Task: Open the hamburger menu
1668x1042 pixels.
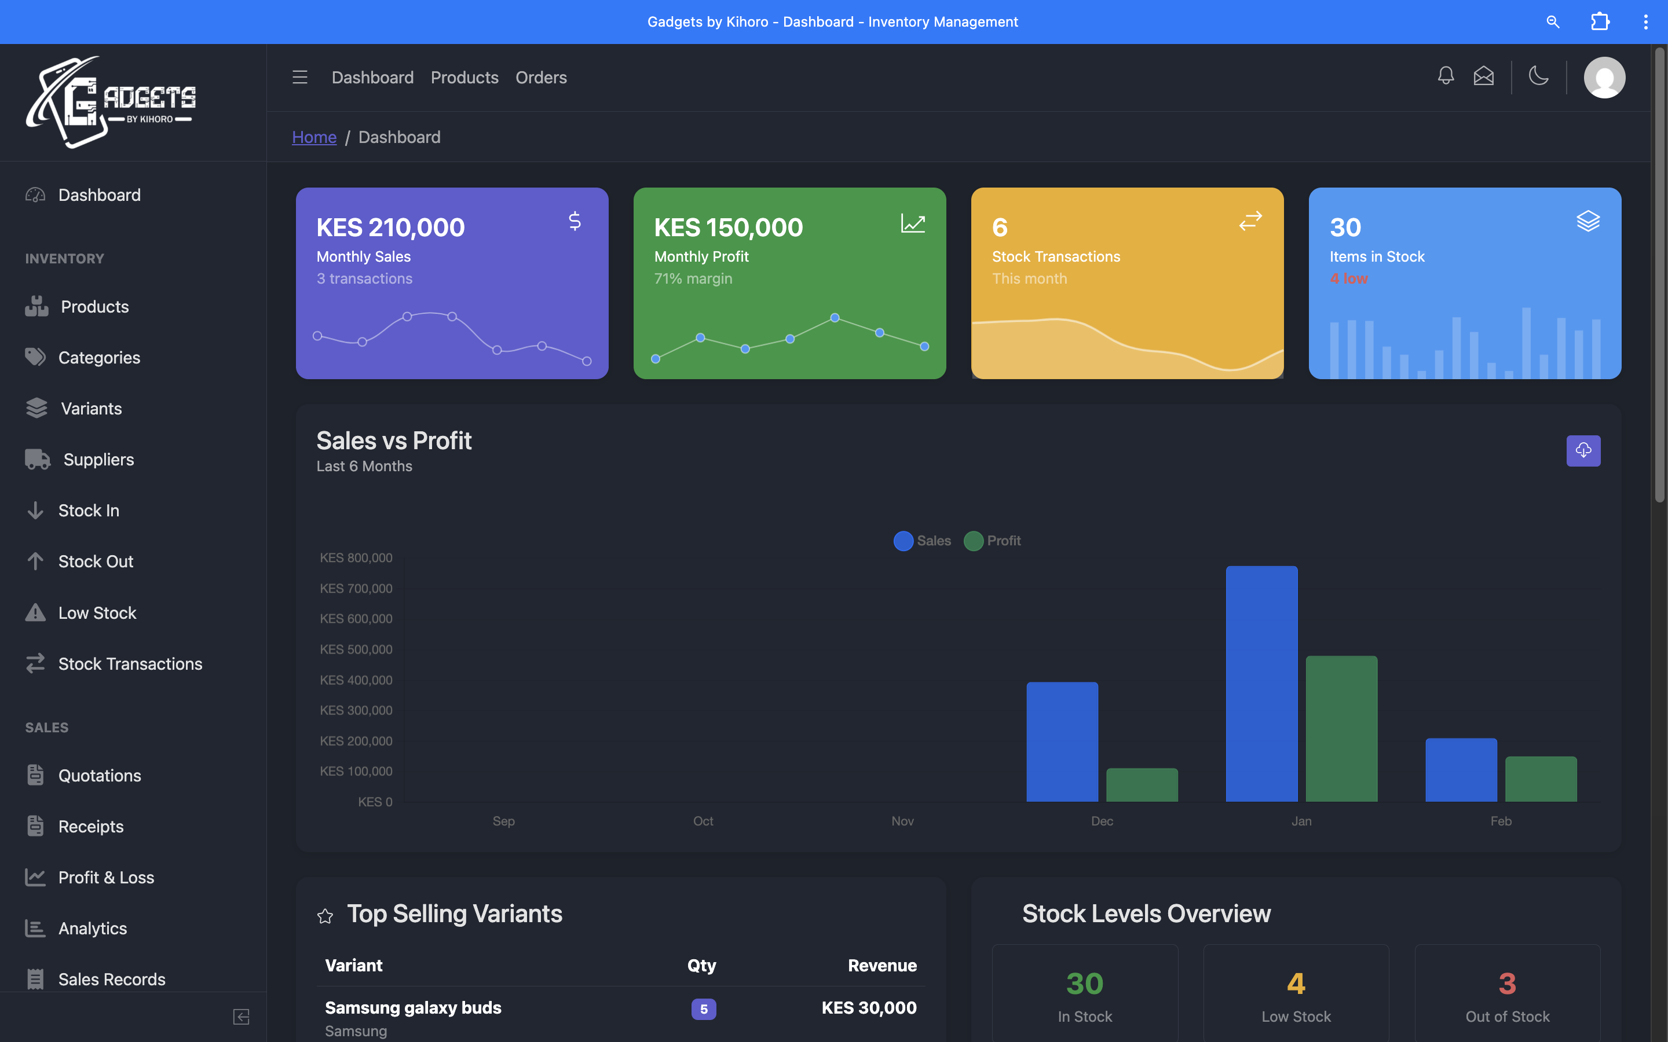Action: tap(300, 77)
